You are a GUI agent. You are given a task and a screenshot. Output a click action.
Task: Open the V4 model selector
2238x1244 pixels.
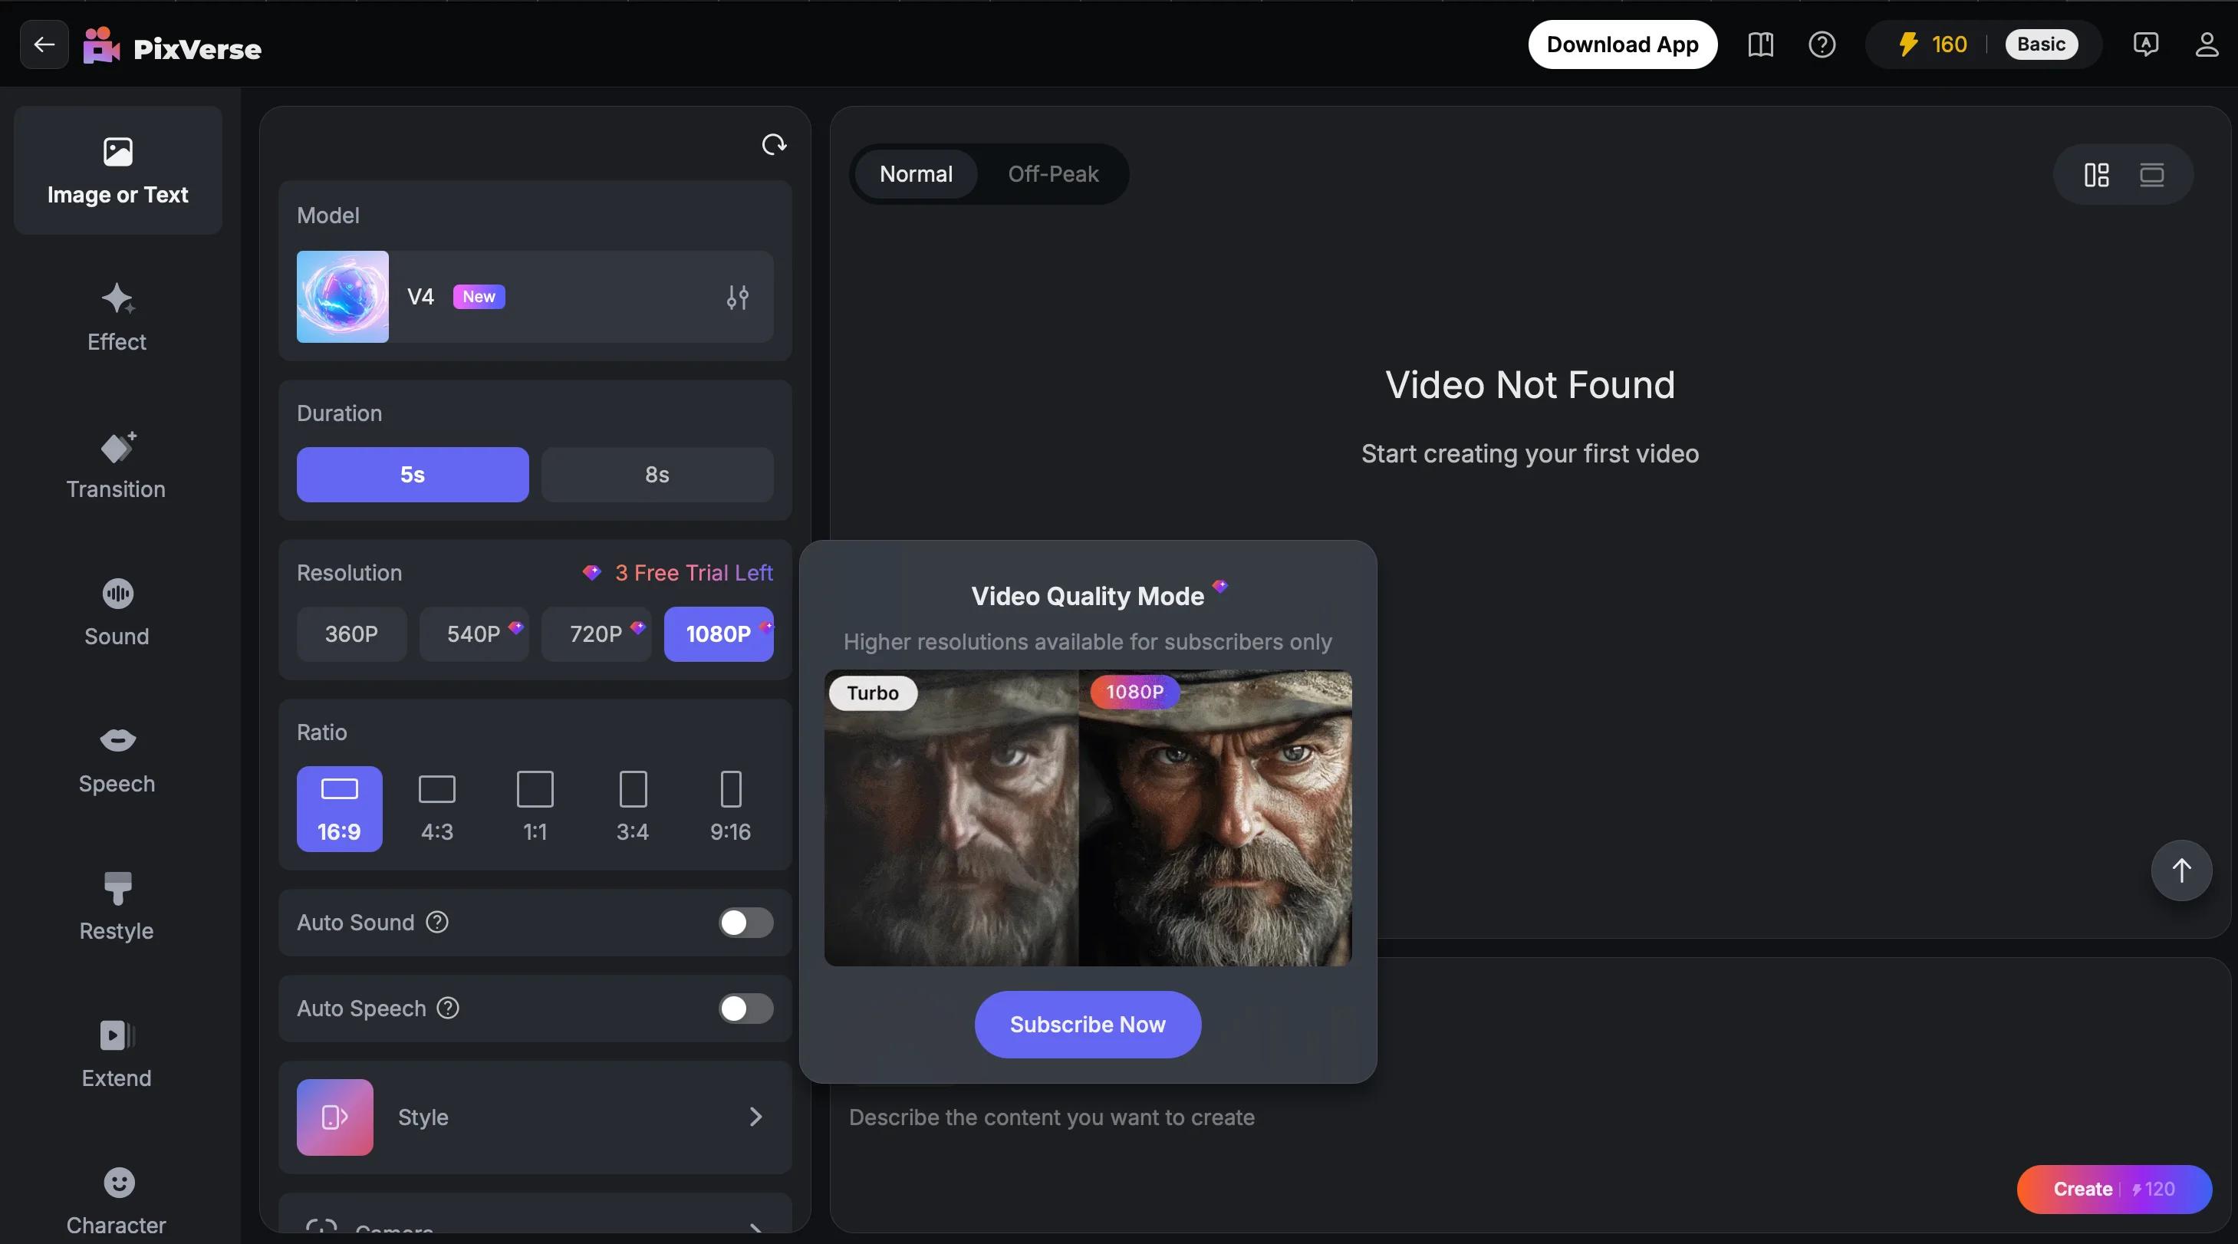coord(535,296)
